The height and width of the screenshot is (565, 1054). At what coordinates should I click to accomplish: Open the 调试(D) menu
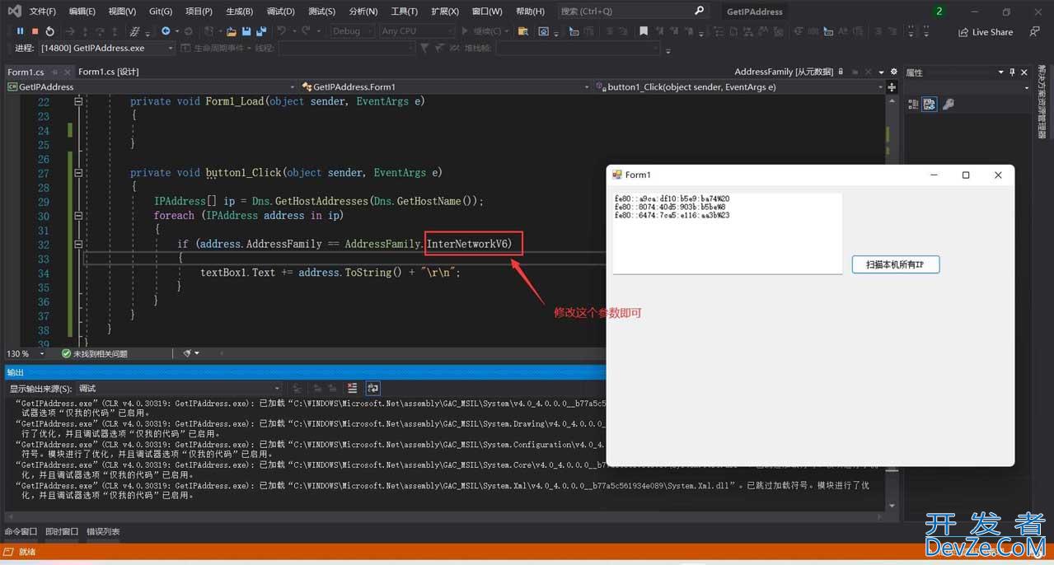click(x=281, y=12)
